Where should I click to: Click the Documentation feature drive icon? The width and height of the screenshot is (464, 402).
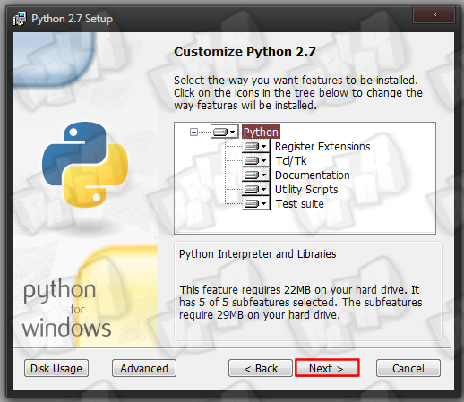pos(252,175)
